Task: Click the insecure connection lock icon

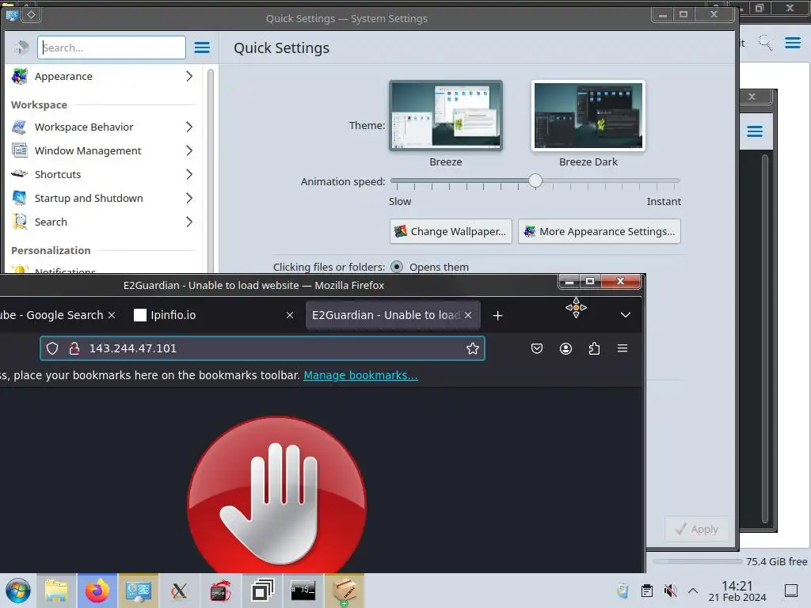Action: [74, 348]
